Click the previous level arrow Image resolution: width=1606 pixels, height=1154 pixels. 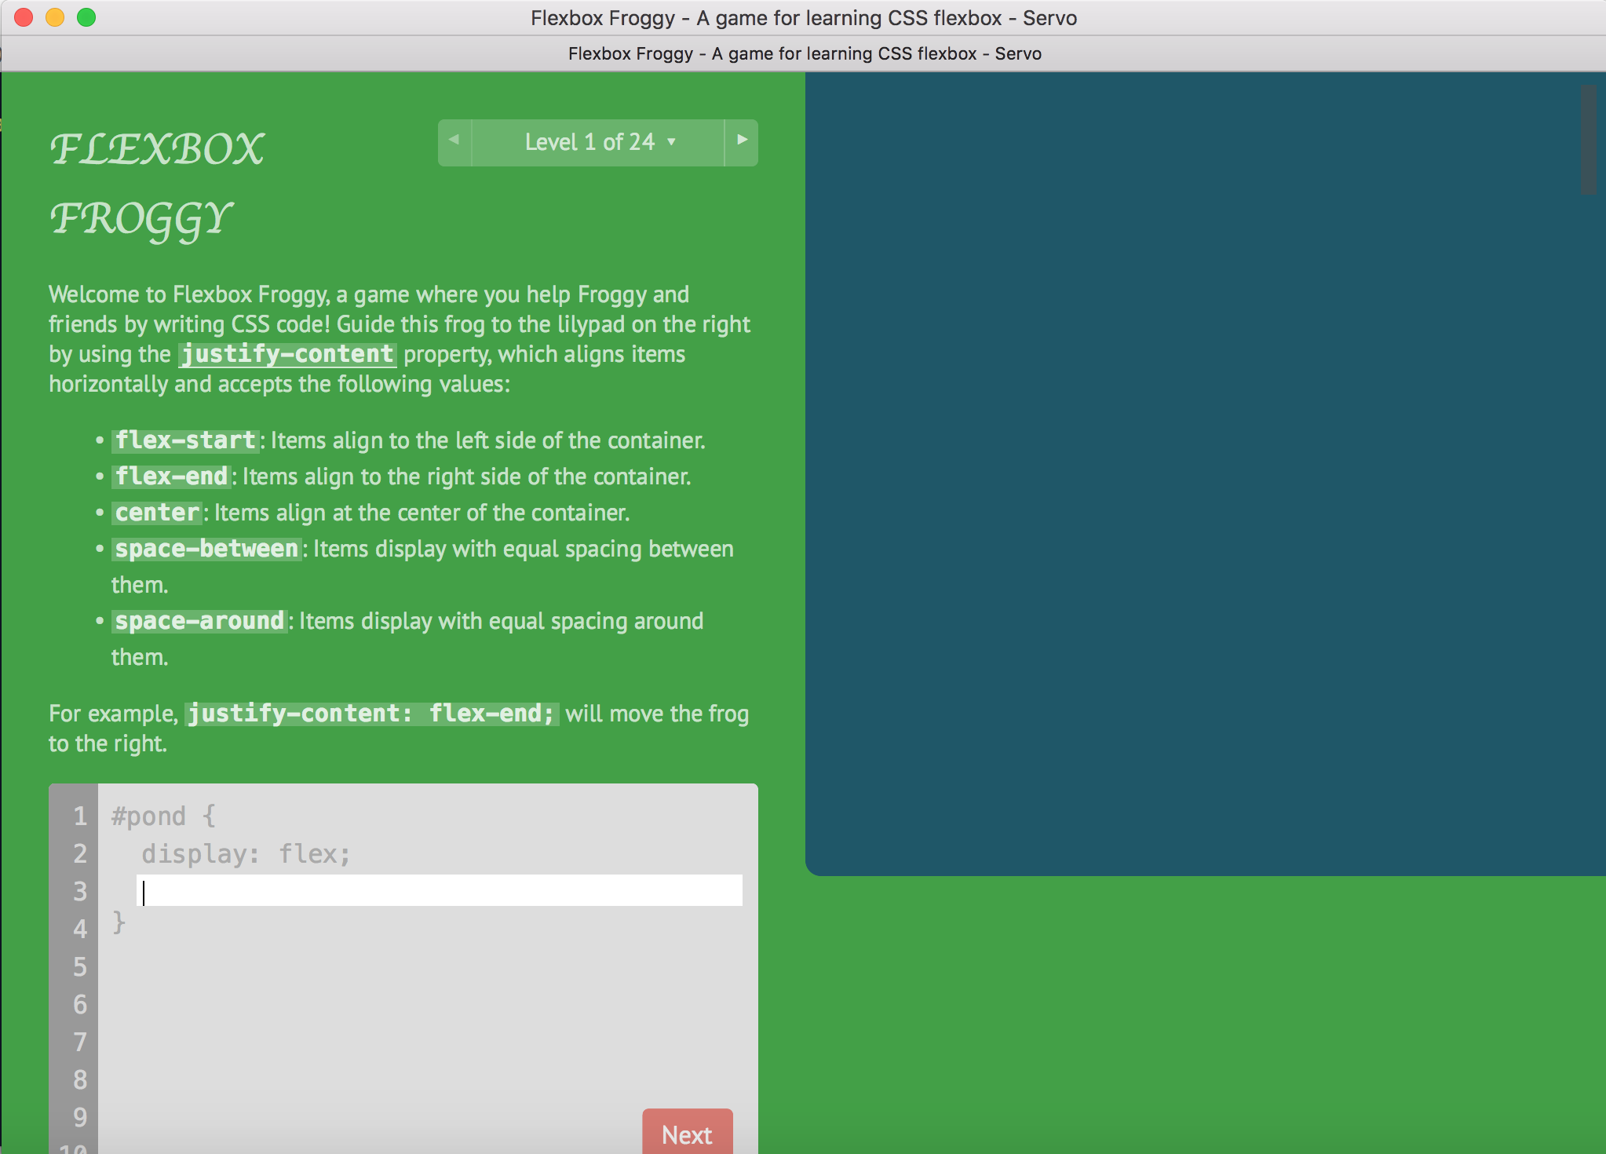coord(454,141)
